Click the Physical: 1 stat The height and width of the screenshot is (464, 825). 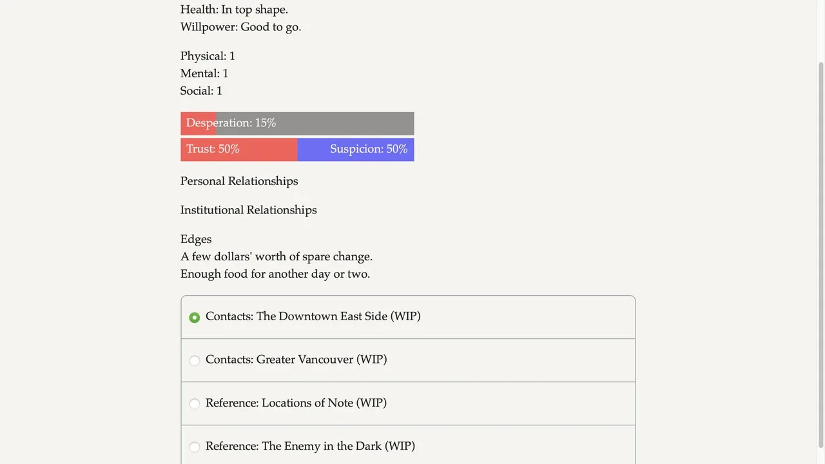pos(208,56)
